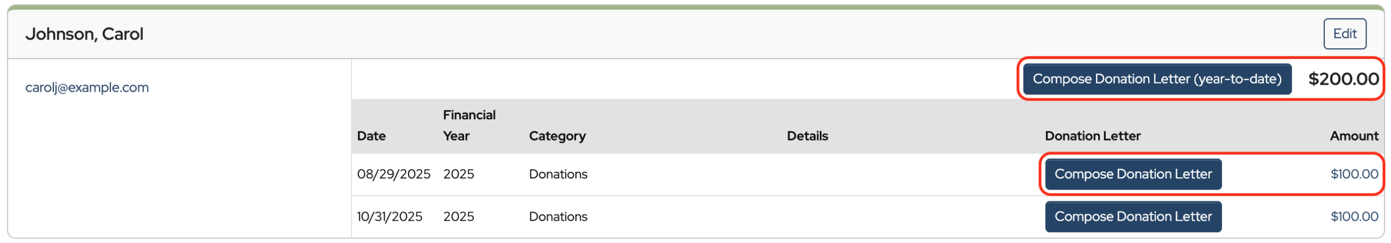The image size is (1391, 243).
Task: Click financial year 2025 in the 10/31/2025 row
Action: click(x=459, y=216)
